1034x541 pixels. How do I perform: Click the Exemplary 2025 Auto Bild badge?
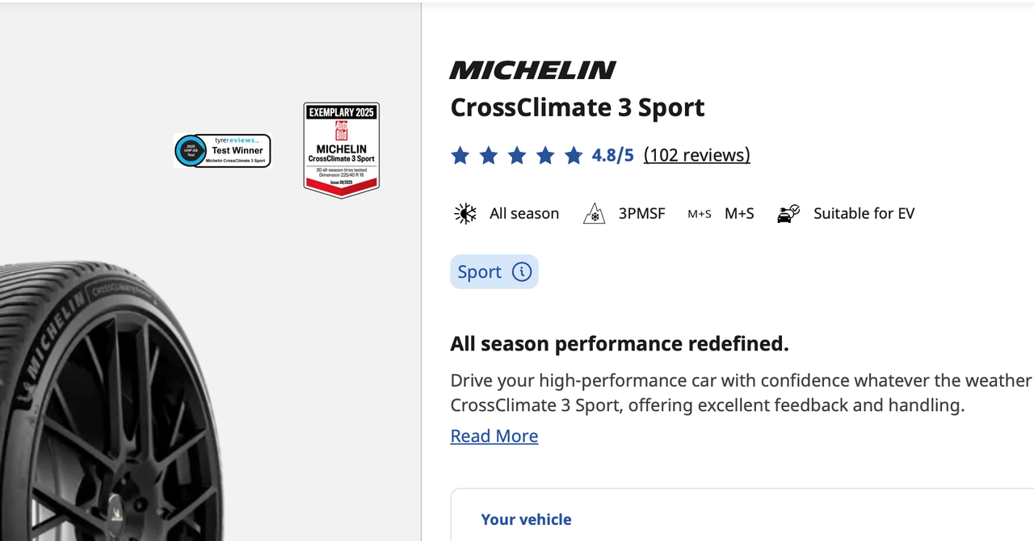tap(341, 149)
